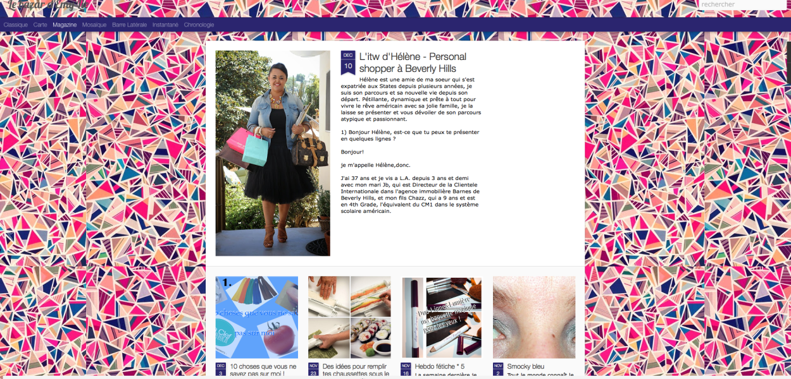This screenshot has width=791, height=379.
Task: Open the Chronologie view
Action: [x=199, y=25]
